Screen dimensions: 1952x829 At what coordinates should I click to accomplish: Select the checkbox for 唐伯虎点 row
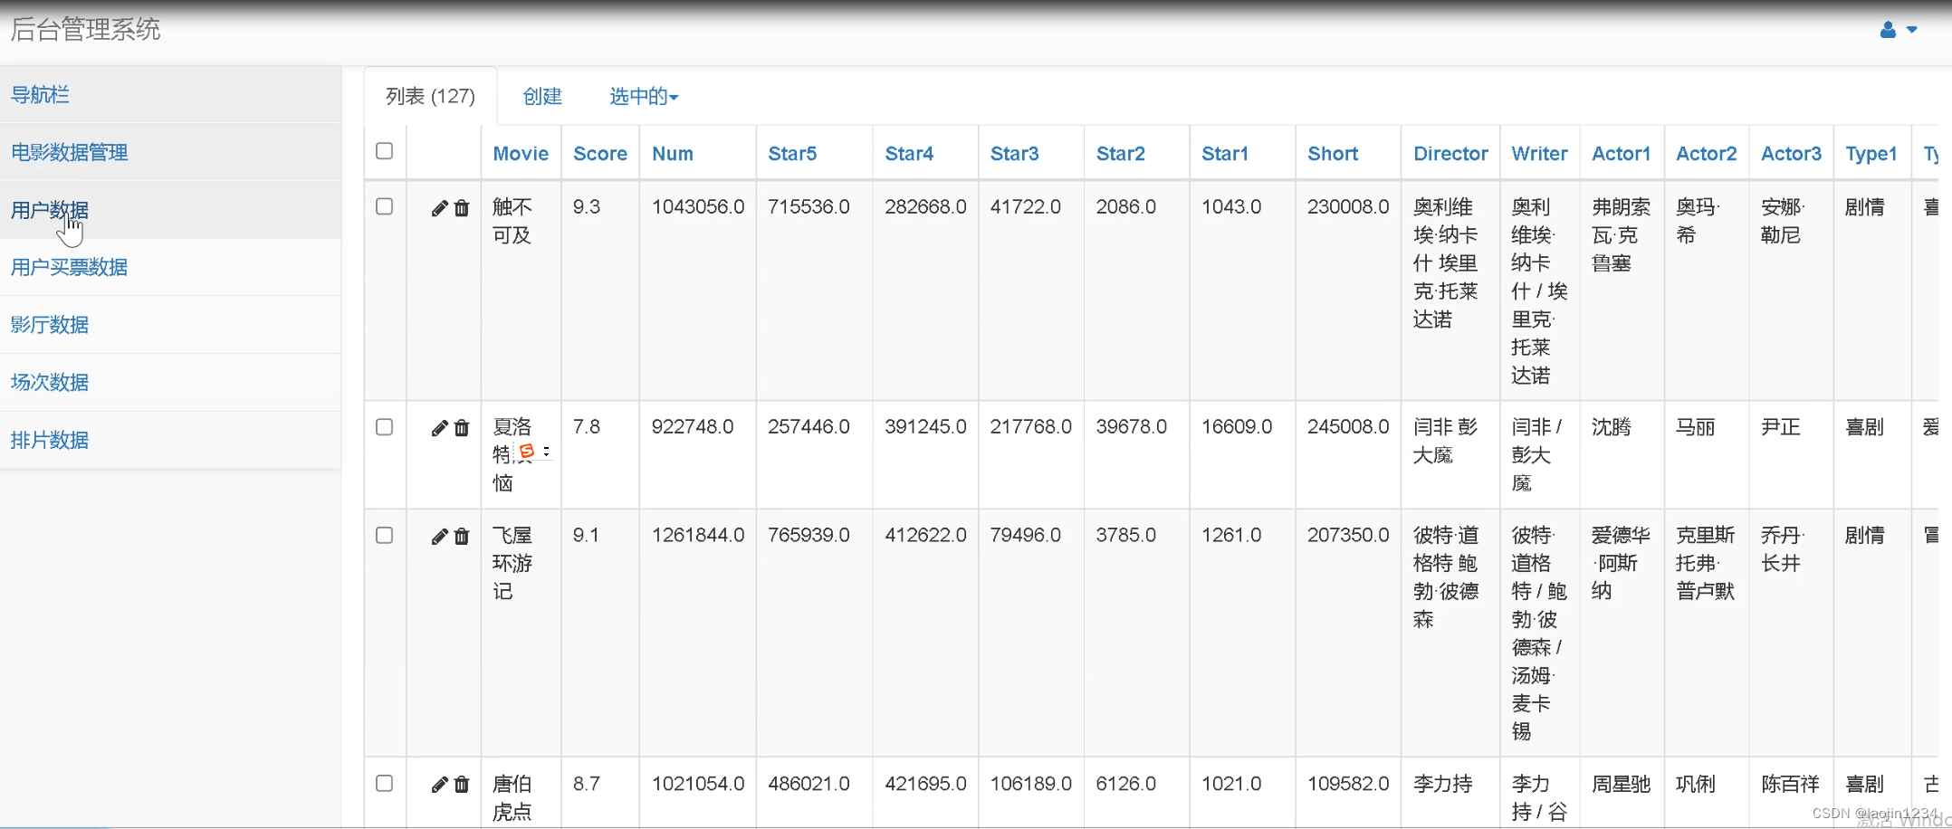385,783
